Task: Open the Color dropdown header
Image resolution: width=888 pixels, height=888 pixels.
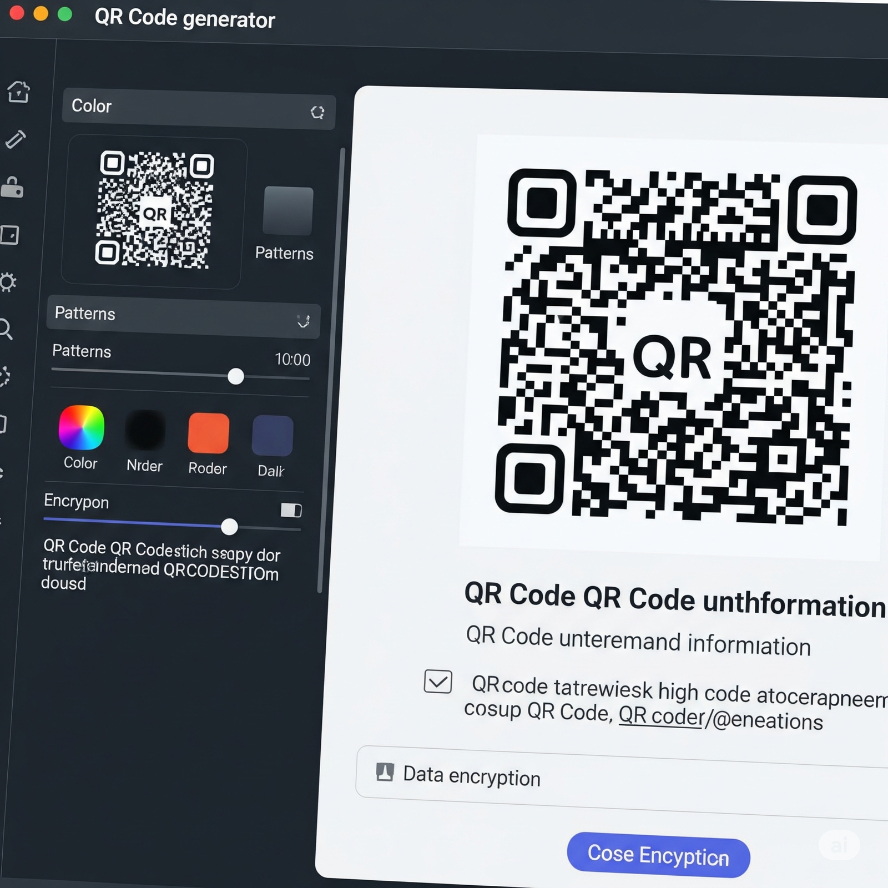Action: (199, 109)
